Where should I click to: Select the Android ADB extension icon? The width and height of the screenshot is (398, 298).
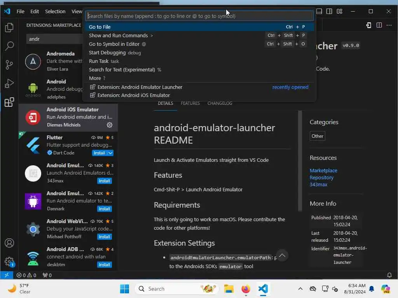[x=33, y=258]
